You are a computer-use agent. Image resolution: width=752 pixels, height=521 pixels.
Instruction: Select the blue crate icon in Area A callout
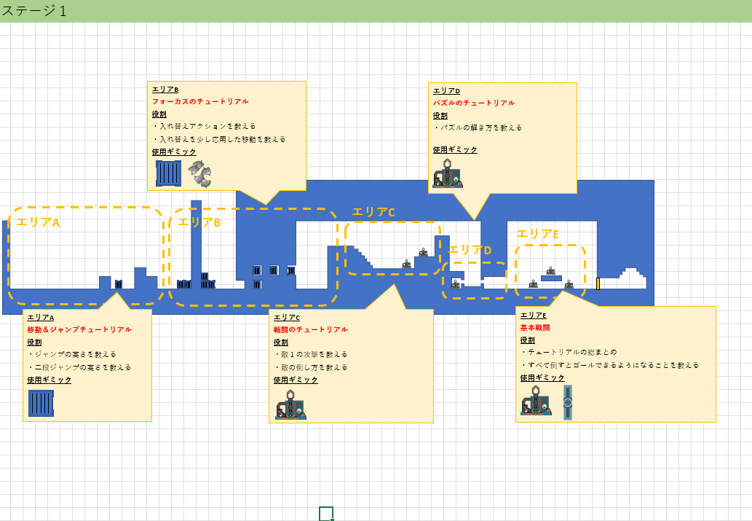pyautogui.click(x=41, y=403)
